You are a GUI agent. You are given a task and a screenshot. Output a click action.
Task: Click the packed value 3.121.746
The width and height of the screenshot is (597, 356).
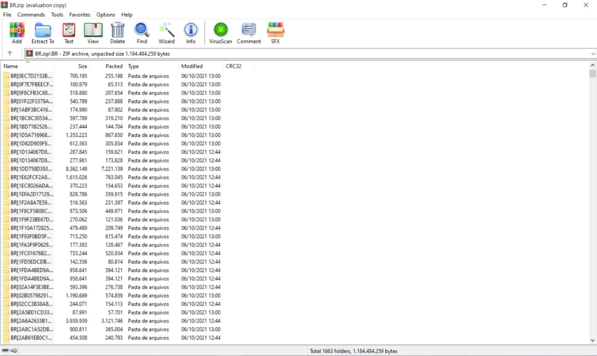click(112, 321)
